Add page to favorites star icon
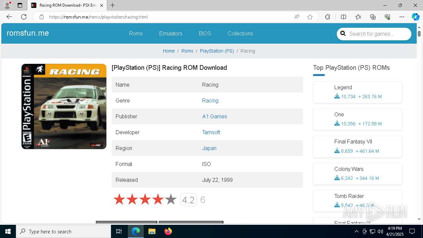 [310, 17]
